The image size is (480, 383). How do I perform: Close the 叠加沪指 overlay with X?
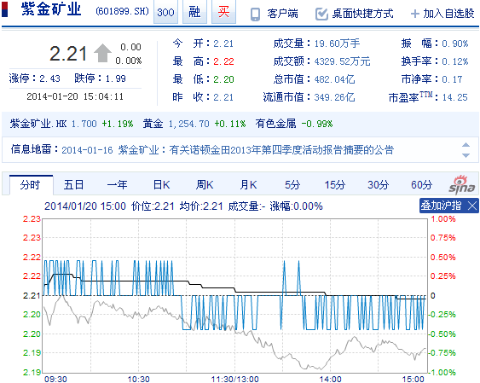point(472,206)
